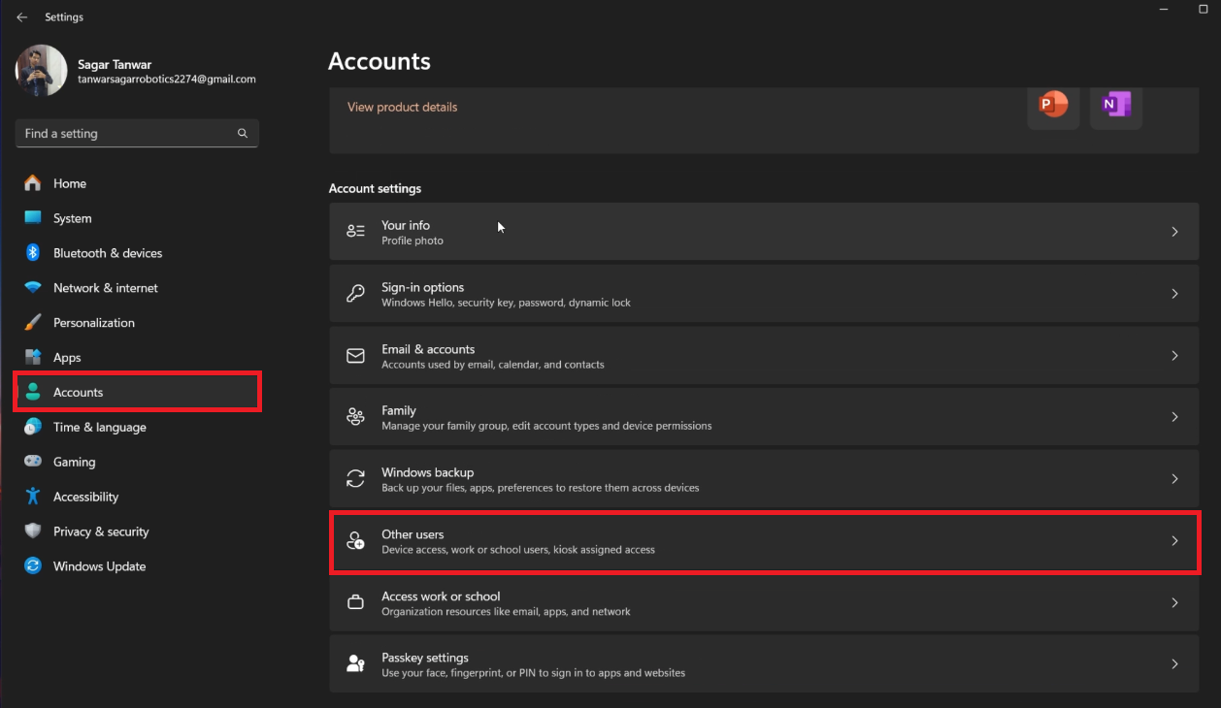Click the PowerPoint app icon

click(1053, 108)
